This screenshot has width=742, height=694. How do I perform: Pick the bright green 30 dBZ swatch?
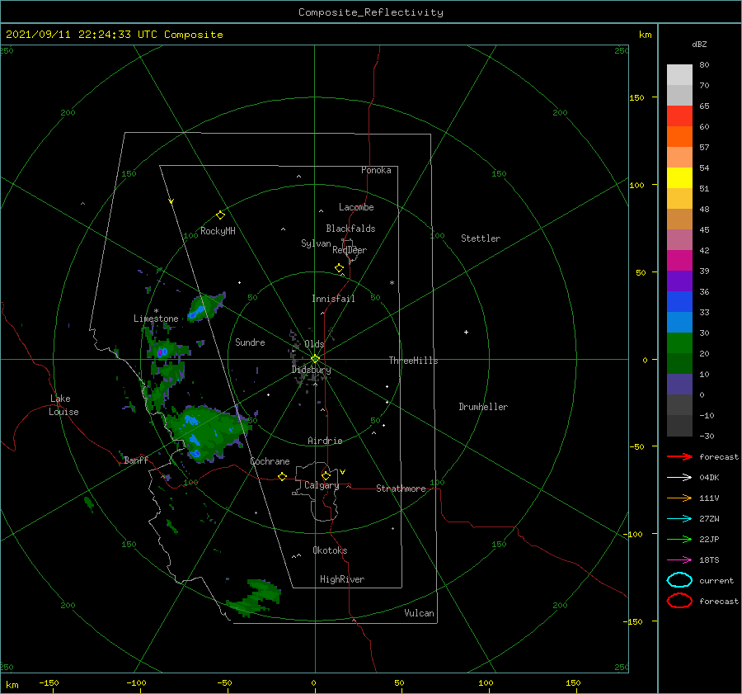pos(679,343)
